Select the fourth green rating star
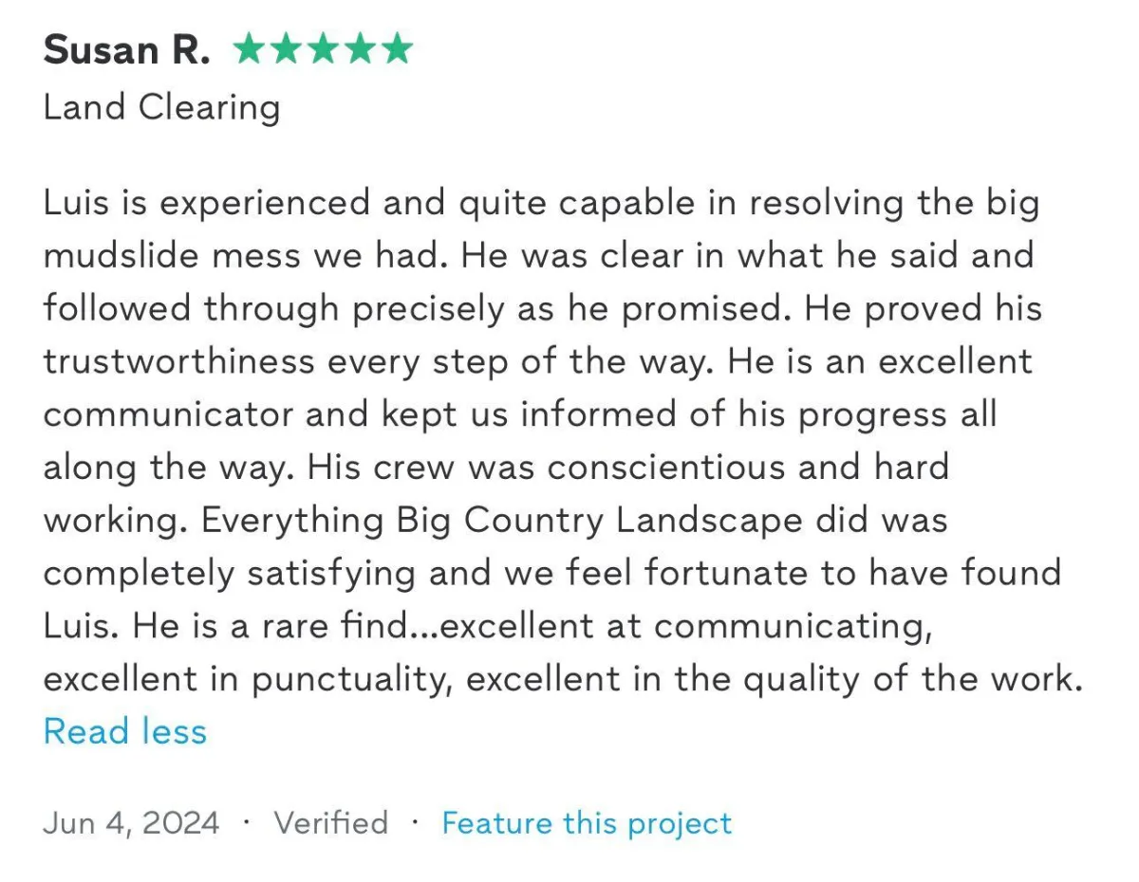This screenshot has width=1139, height=882. [360, 49]
